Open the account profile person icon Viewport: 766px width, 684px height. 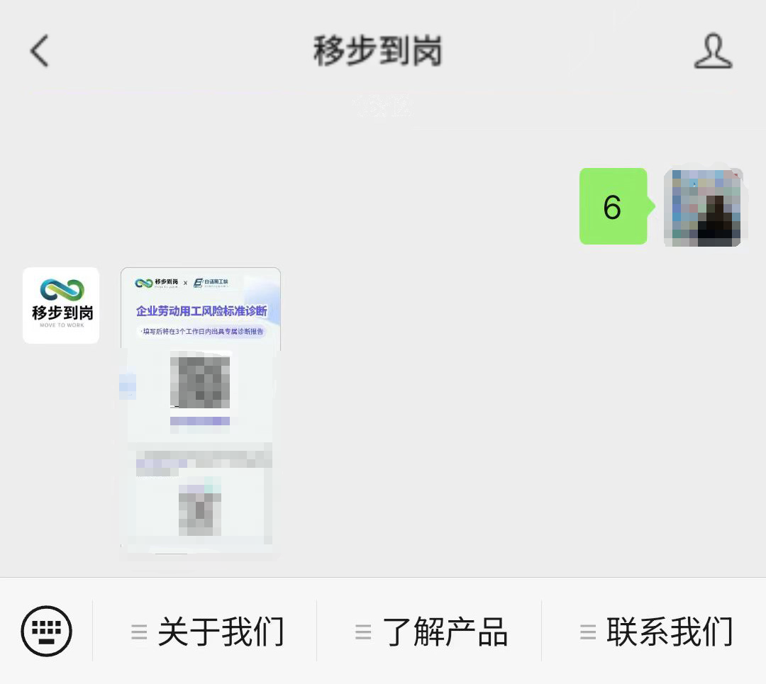(x=713, y=51)
